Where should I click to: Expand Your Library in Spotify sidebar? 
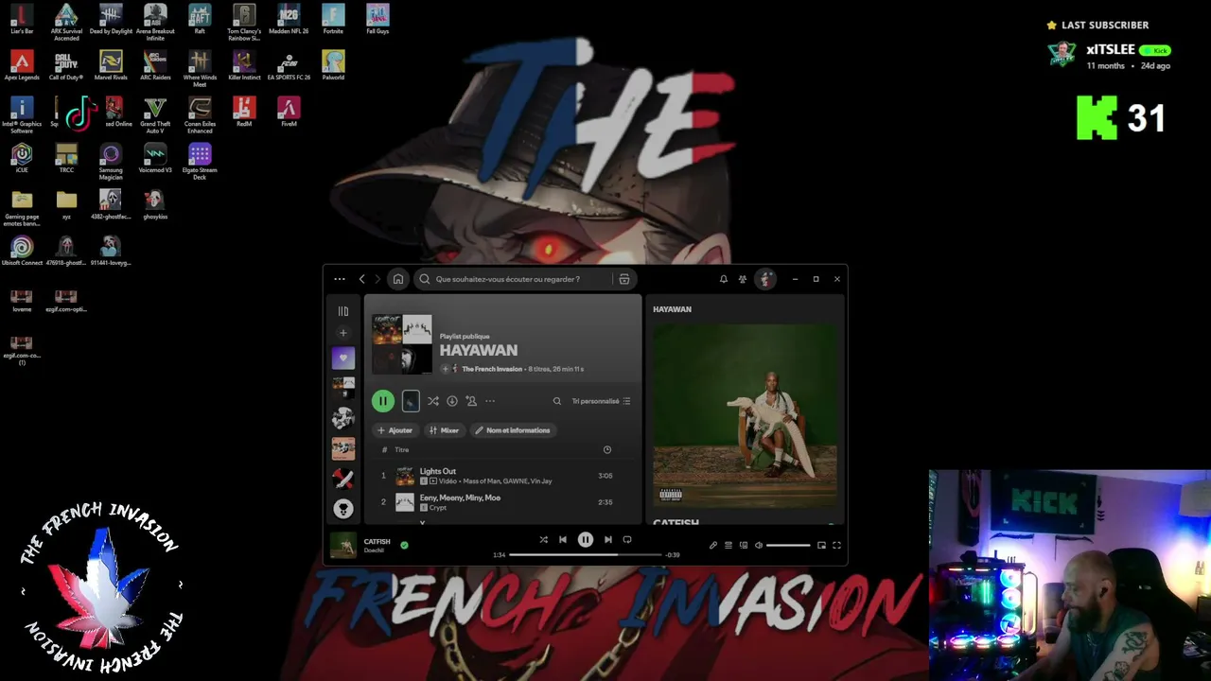[343, 311]
